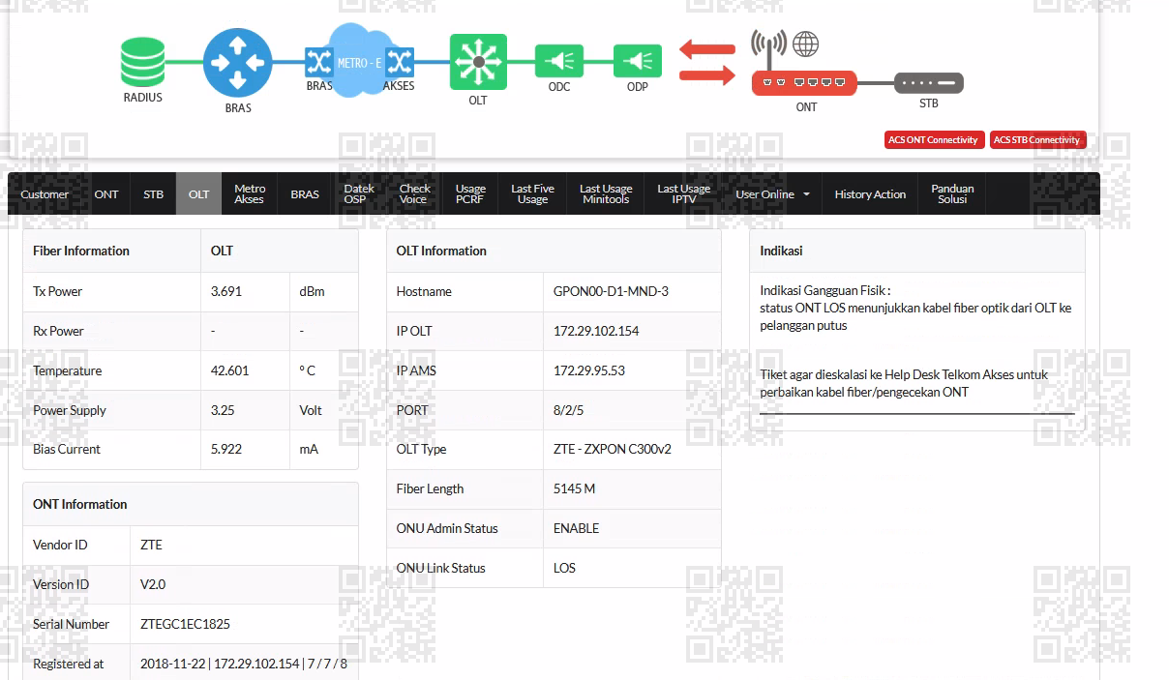Click the Bias Current value 5.922
The width and height of the screenshot is (1169, 680).
click(227, 449)
